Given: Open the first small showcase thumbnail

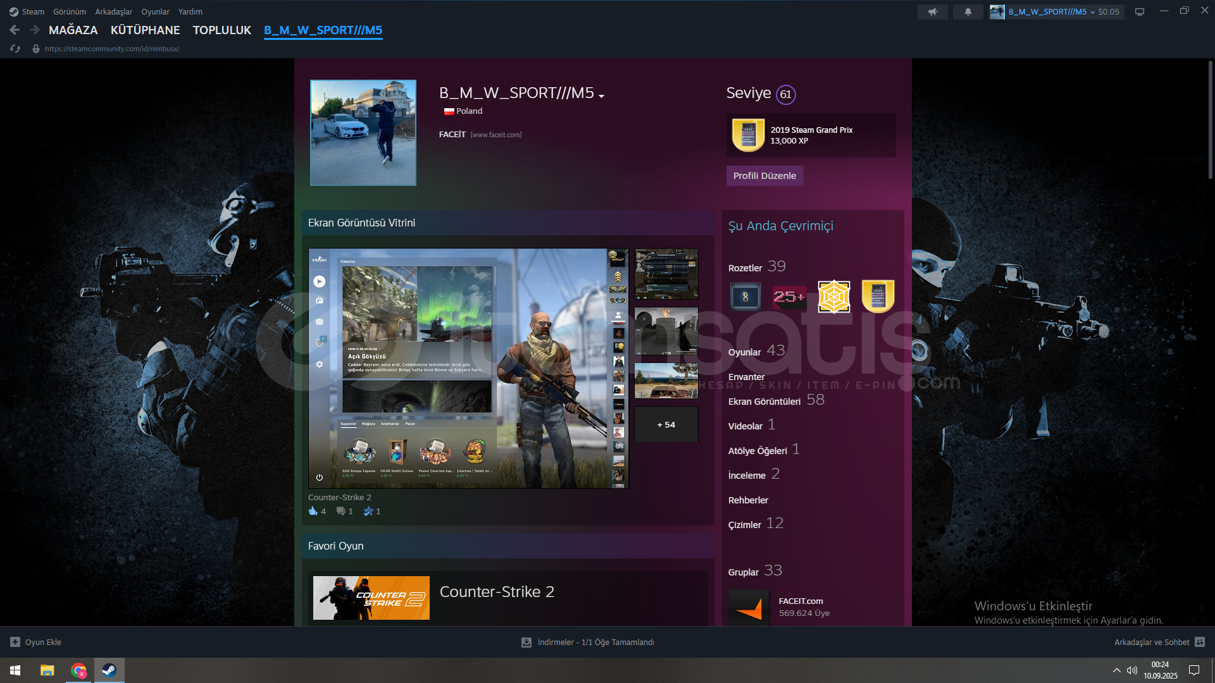Looking at the screenshot, I should 666,274.
